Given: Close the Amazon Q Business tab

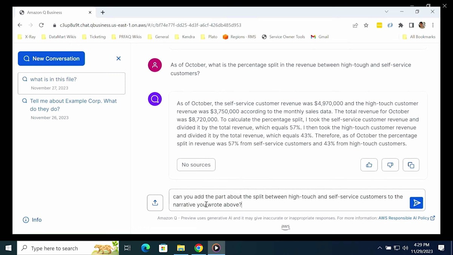Looking at the screenshot, I should [90, 12].
